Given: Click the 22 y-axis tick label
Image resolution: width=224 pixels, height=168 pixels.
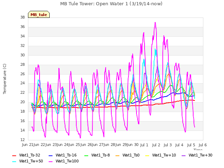Looking at the screenshot, I should point(22,92).
